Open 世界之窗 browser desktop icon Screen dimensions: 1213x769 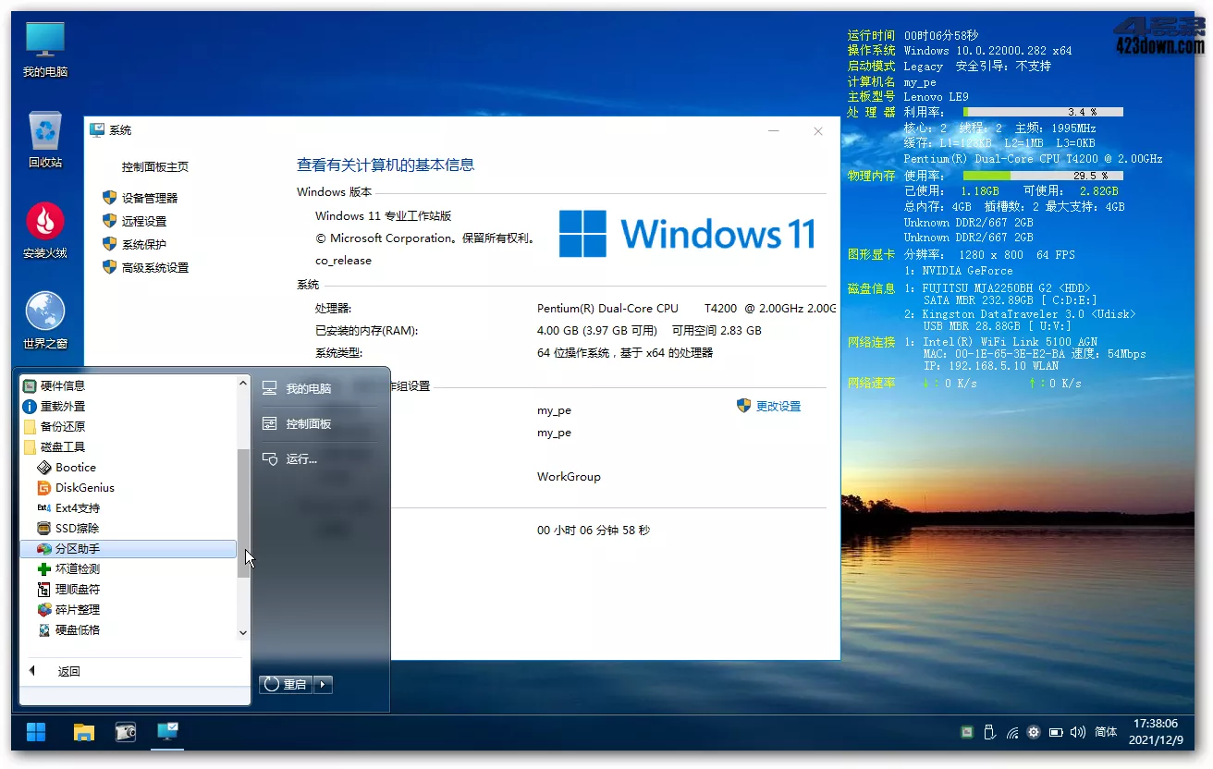coord(45,321)
